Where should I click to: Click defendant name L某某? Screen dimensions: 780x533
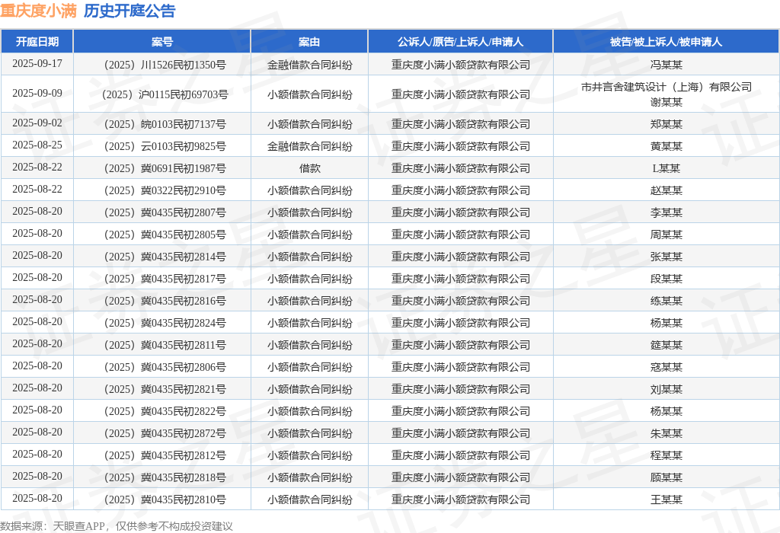[x=666, y=168]
